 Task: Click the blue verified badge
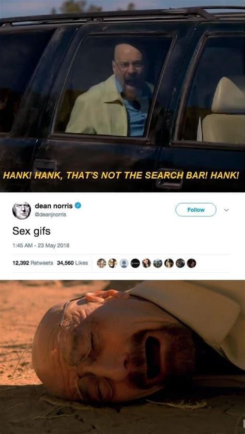[78, 206]
